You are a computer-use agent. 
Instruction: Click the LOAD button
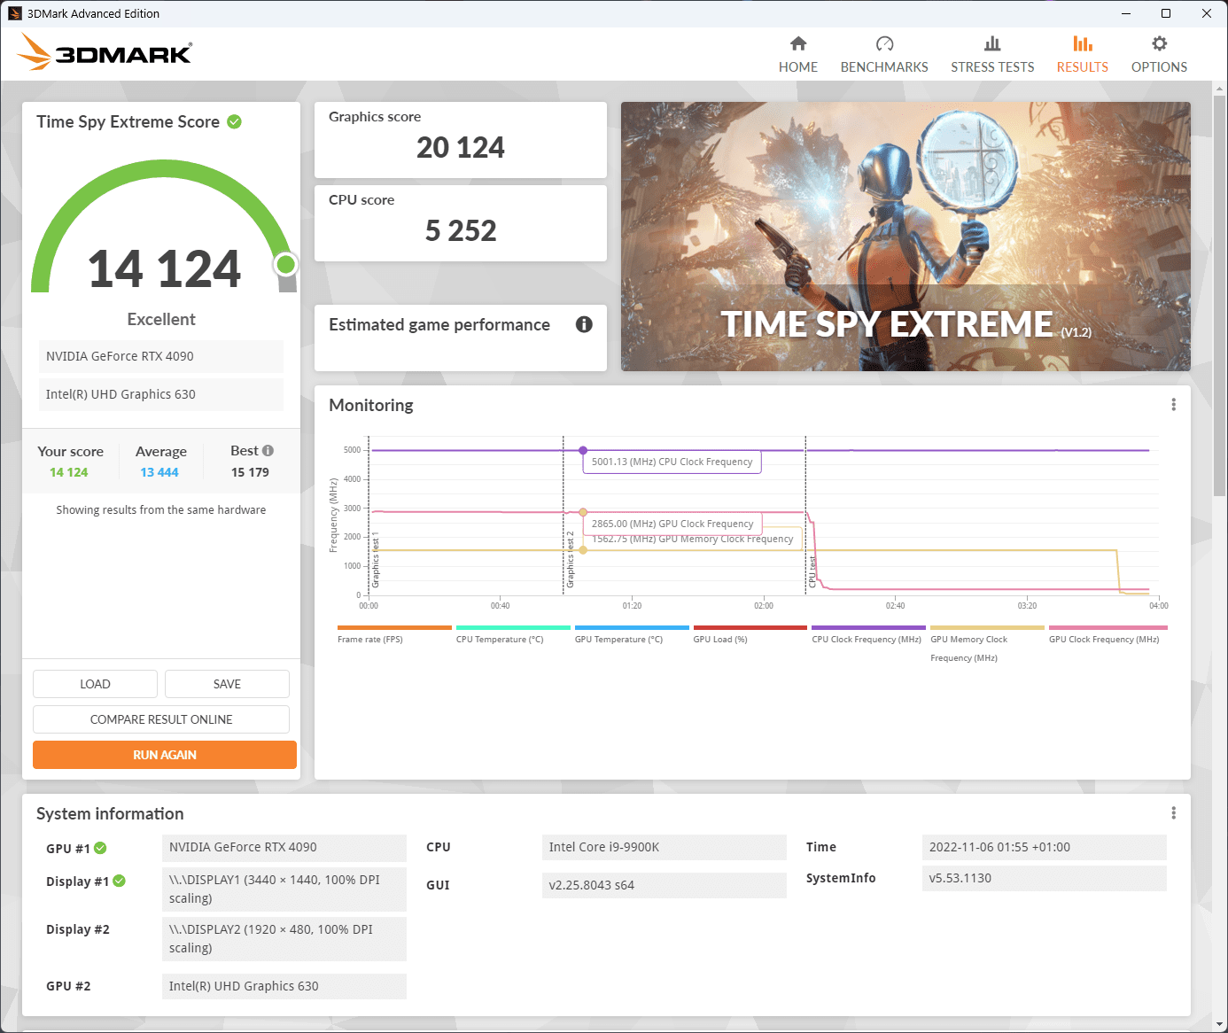click(x=95, y=684)
